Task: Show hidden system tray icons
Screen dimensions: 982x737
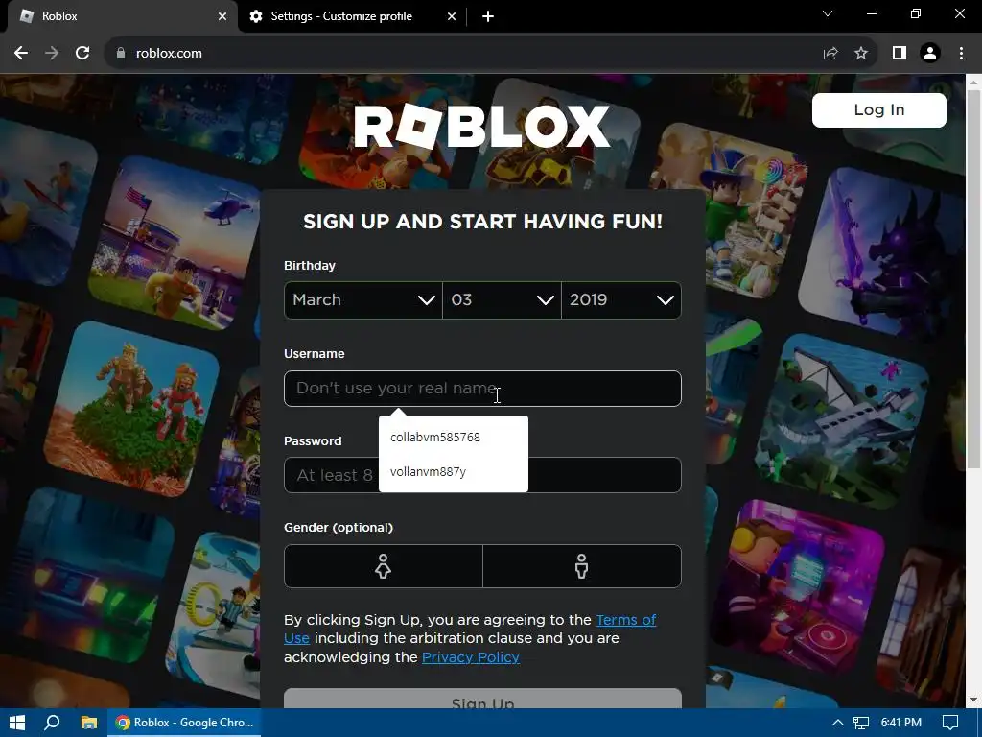Action: [x=837, y=723]
